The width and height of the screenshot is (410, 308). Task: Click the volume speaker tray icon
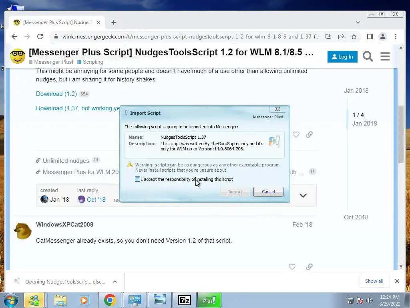coord(369,300)
